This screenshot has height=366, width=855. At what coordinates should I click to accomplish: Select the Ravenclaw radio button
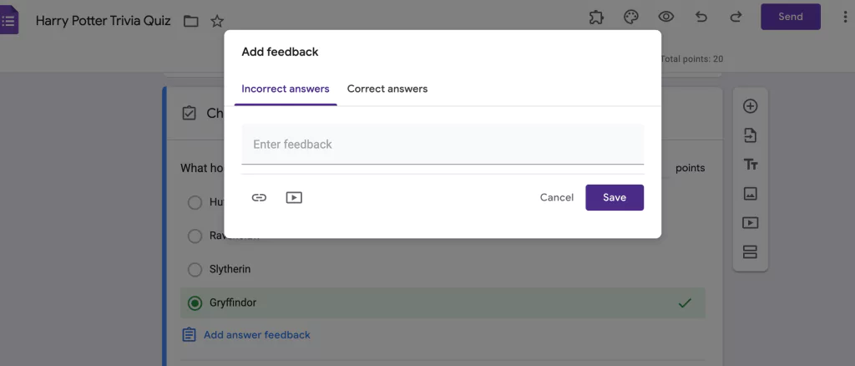tap(195, 236)
